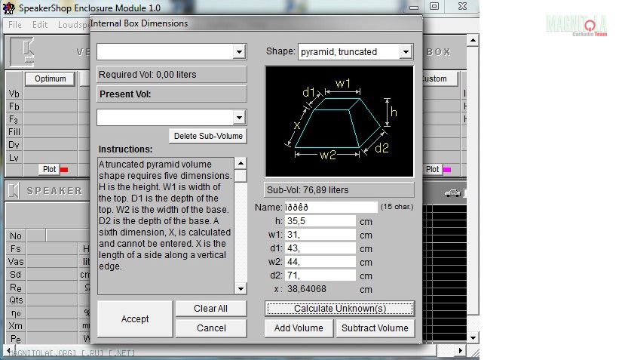The width and height of the screenshot is (622, 360).
Task: Click the d1 field with value 43
Action: 320,248
